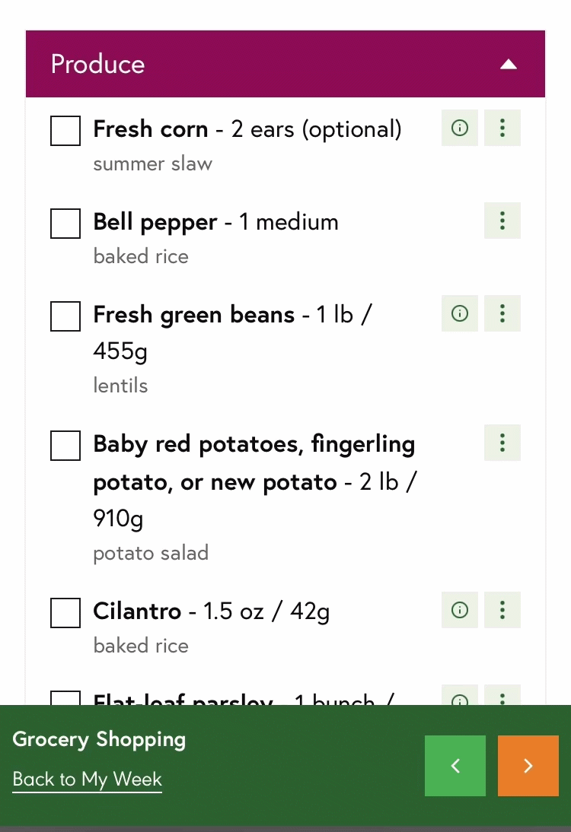Mark Fresh green beans as bought

point(65,316)
